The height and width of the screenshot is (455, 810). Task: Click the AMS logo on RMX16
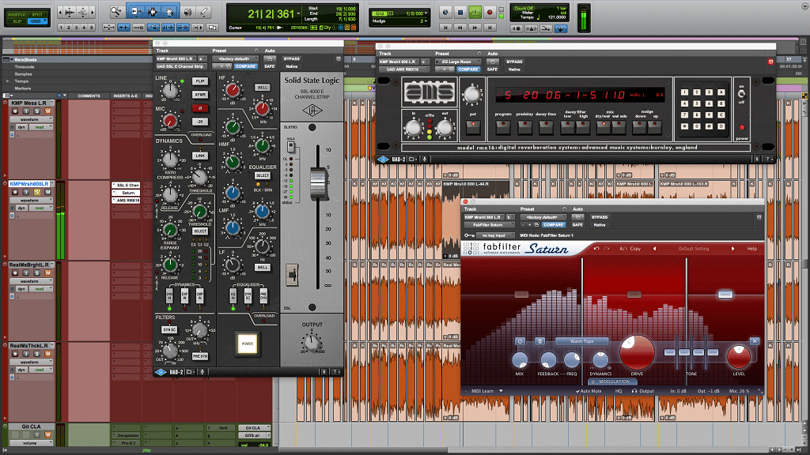tap(430, 93)
